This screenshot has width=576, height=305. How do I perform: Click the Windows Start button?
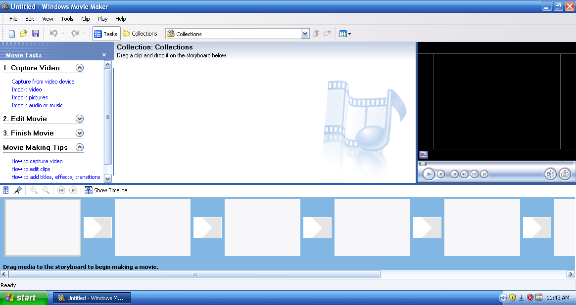coord(24,298)
